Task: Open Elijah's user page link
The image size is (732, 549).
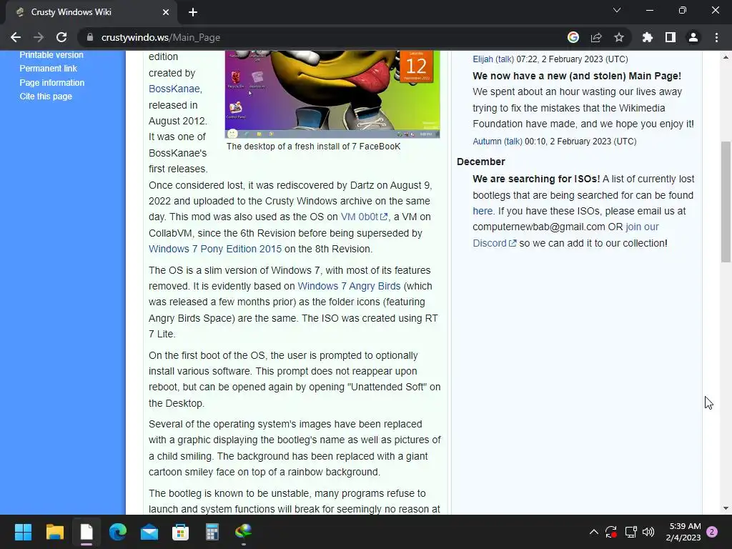Action: (483, 59)
